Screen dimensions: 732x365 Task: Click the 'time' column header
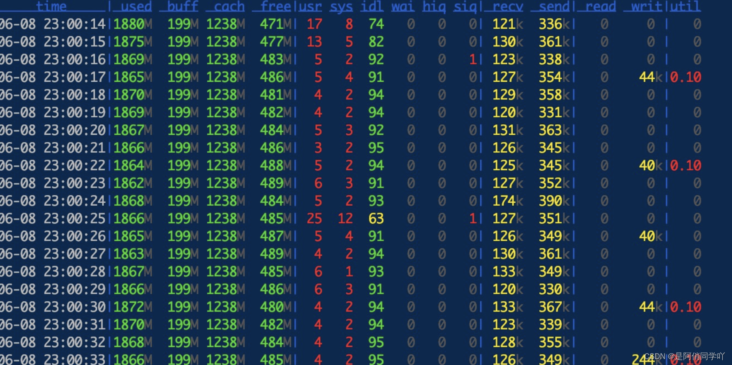click(51, 6)
